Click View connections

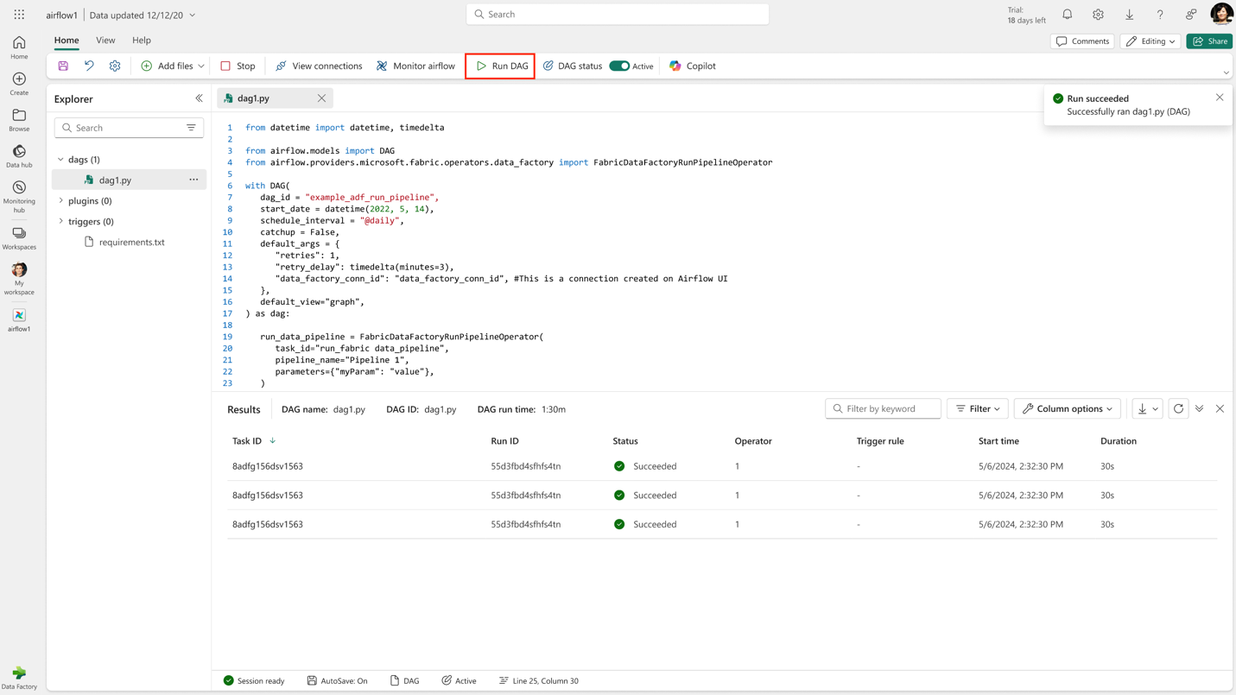point(319,66)
